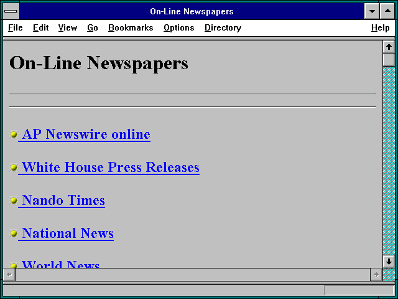
Task: Click the yellow bullet beside White House Press Releases
Action: tap(14, 168)
